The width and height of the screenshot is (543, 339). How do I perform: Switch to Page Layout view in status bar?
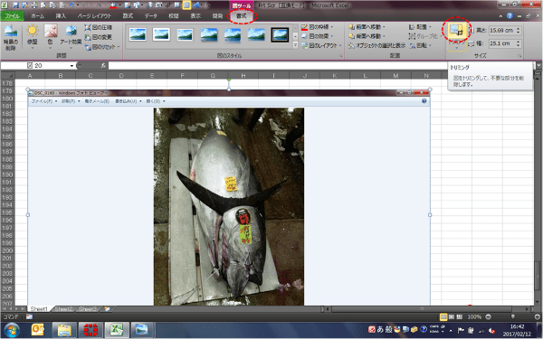tap(452, 316)
